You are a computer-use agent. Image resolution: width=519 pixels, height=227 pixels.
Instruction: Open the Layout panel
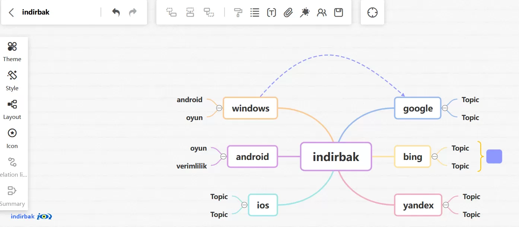[12, 109]
